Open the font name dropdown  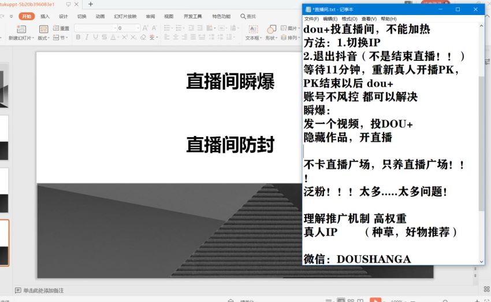click(114, 28)
